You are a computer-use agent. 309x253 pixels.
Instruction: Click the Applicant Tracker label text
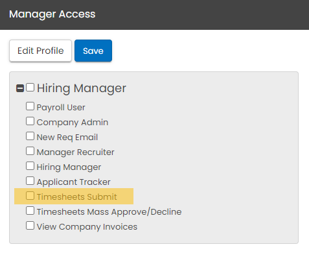73,182
